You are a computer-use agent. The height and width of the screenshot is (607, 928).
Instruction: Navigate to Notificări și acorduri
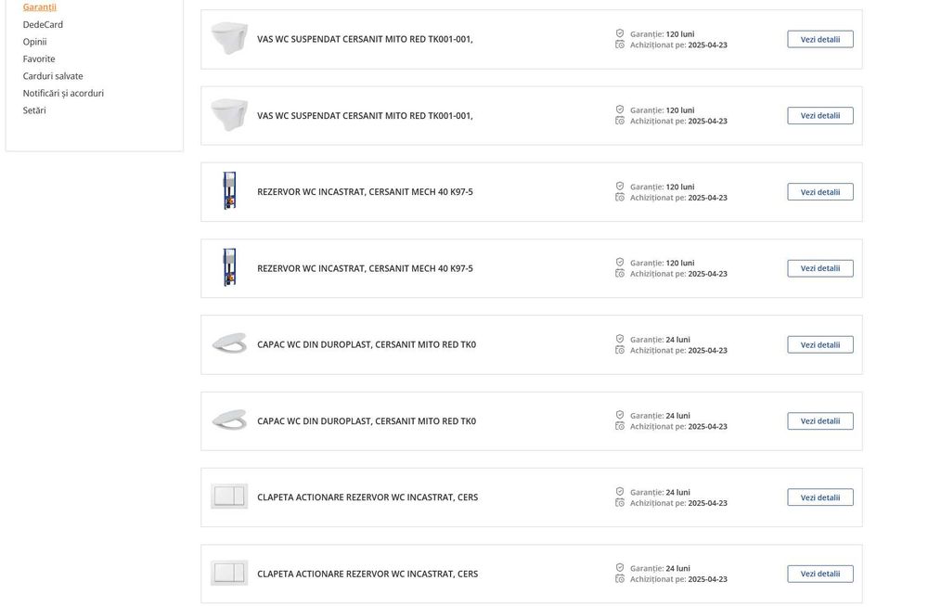tap(63, 94)
